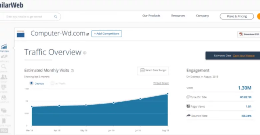The height and width of the screenshot is (135, 260).
Task: Click the Claim Your Website link
Action: pyautogui.click(x=244, y=56)
